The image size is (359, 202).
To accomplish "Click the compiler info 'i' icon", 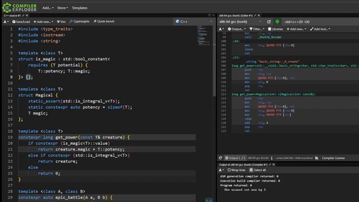I will click(x=271, y=158).
